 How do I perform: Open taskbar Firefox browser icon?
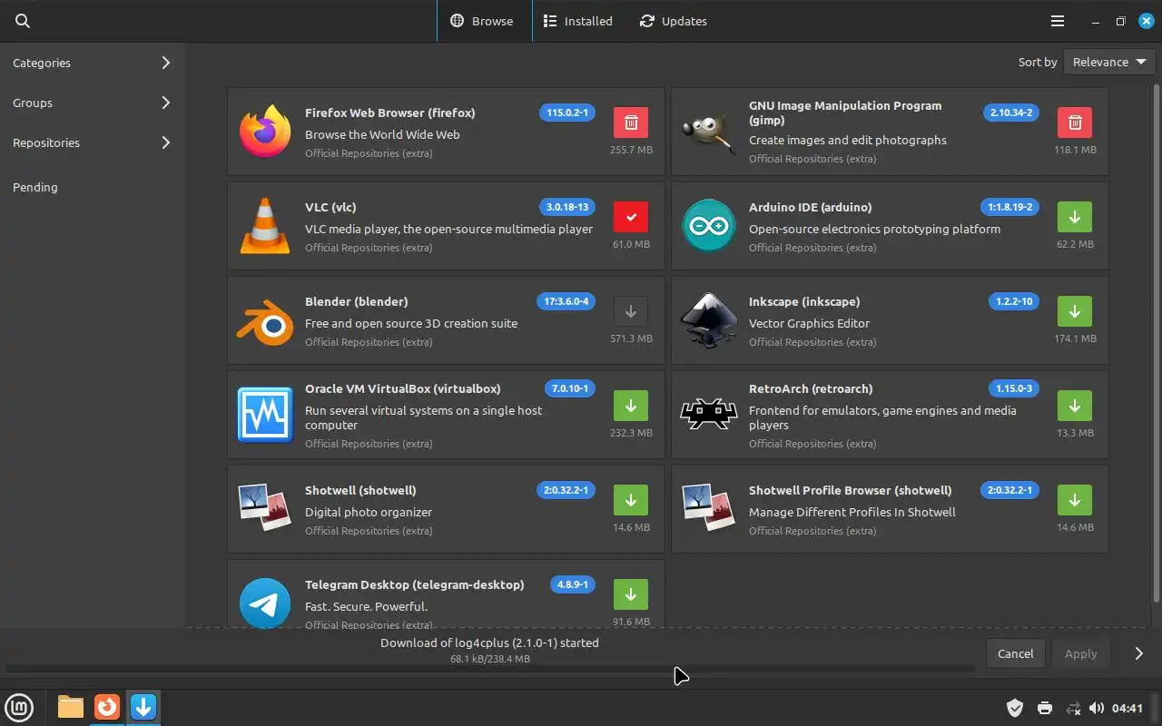[107, 707]
